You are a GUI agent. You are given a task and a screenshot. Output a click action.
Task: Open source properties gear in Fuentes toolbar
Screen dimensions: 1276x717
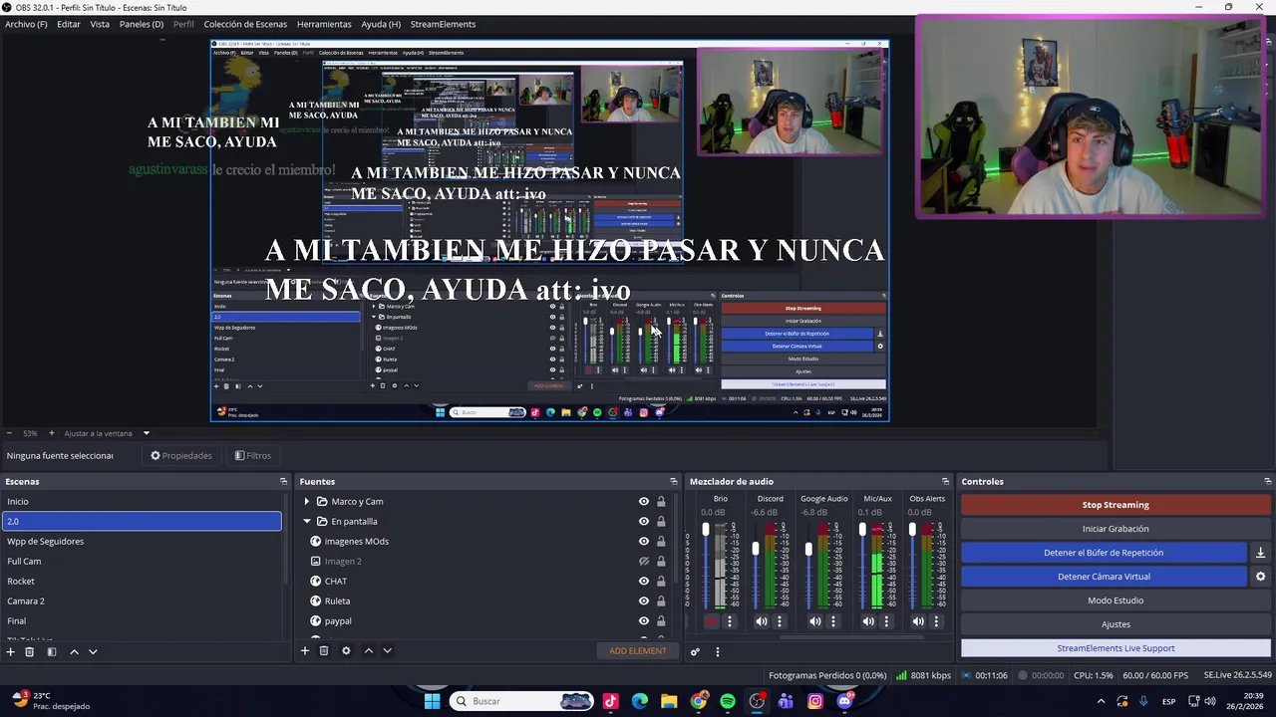[346, 650]
